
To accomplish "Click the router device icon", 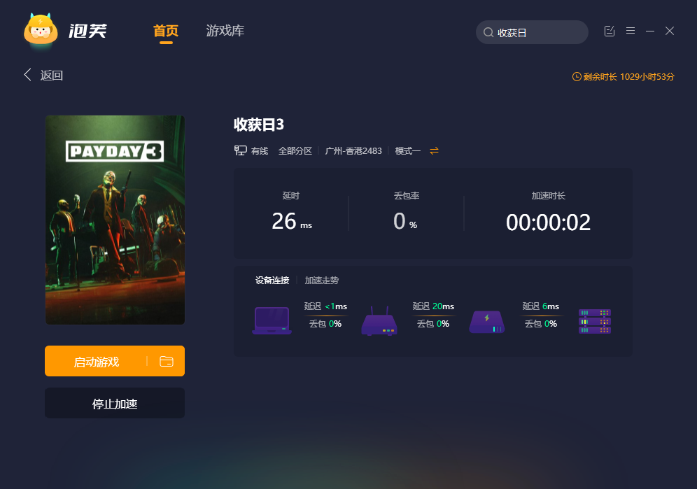I will click(x=379, y=321).
